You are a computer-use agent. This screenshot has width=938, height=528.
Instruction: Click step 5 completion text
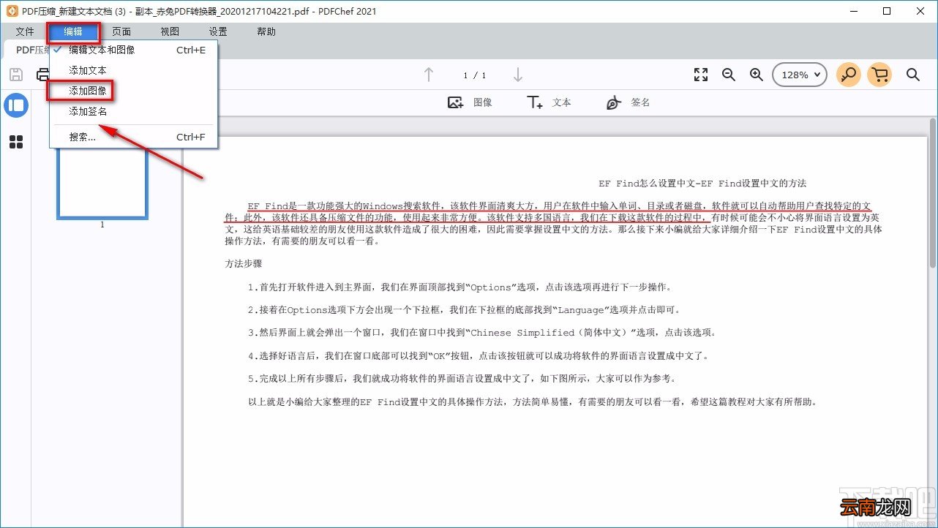(462, 379)
